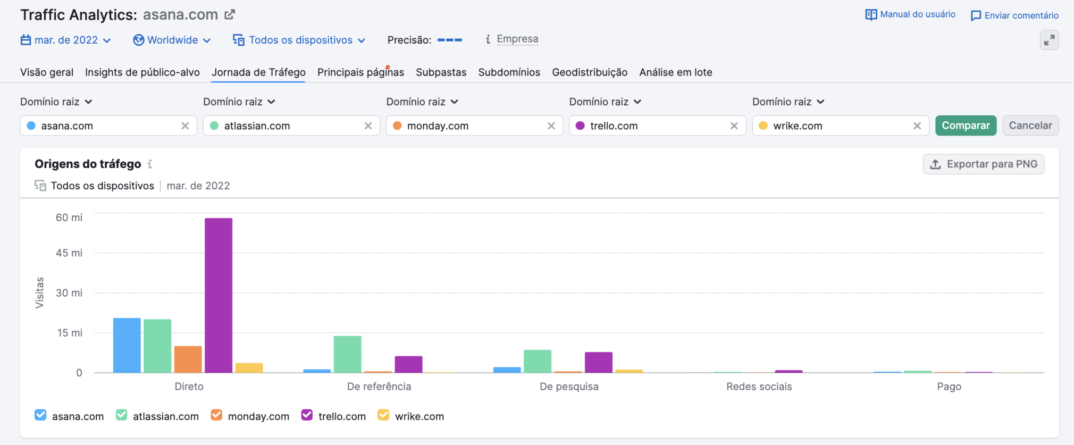This screenshot has width=1074, height=445.
Task: Open the Manual do usuário link
Action: tap(910, 15)
